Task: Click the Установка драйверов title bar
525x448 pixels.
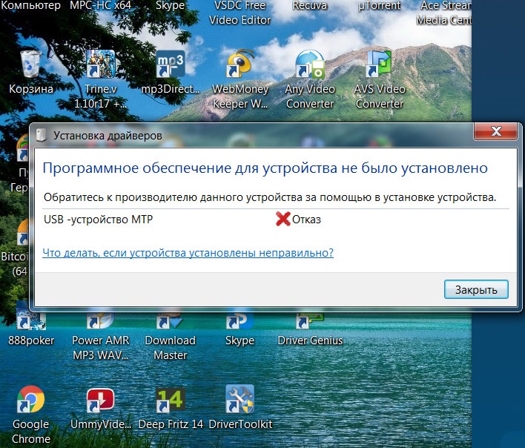Action: tap(222, 135)
